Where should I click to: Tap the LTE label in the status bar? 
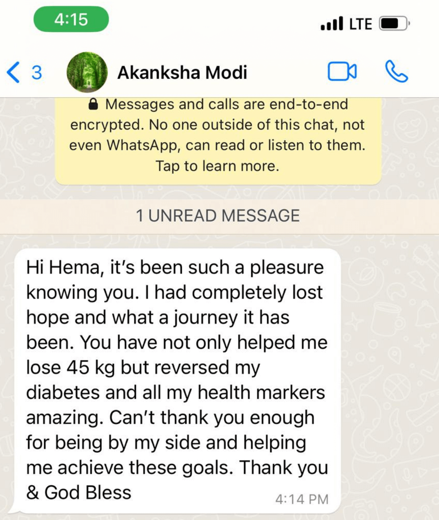pos(360,23)
